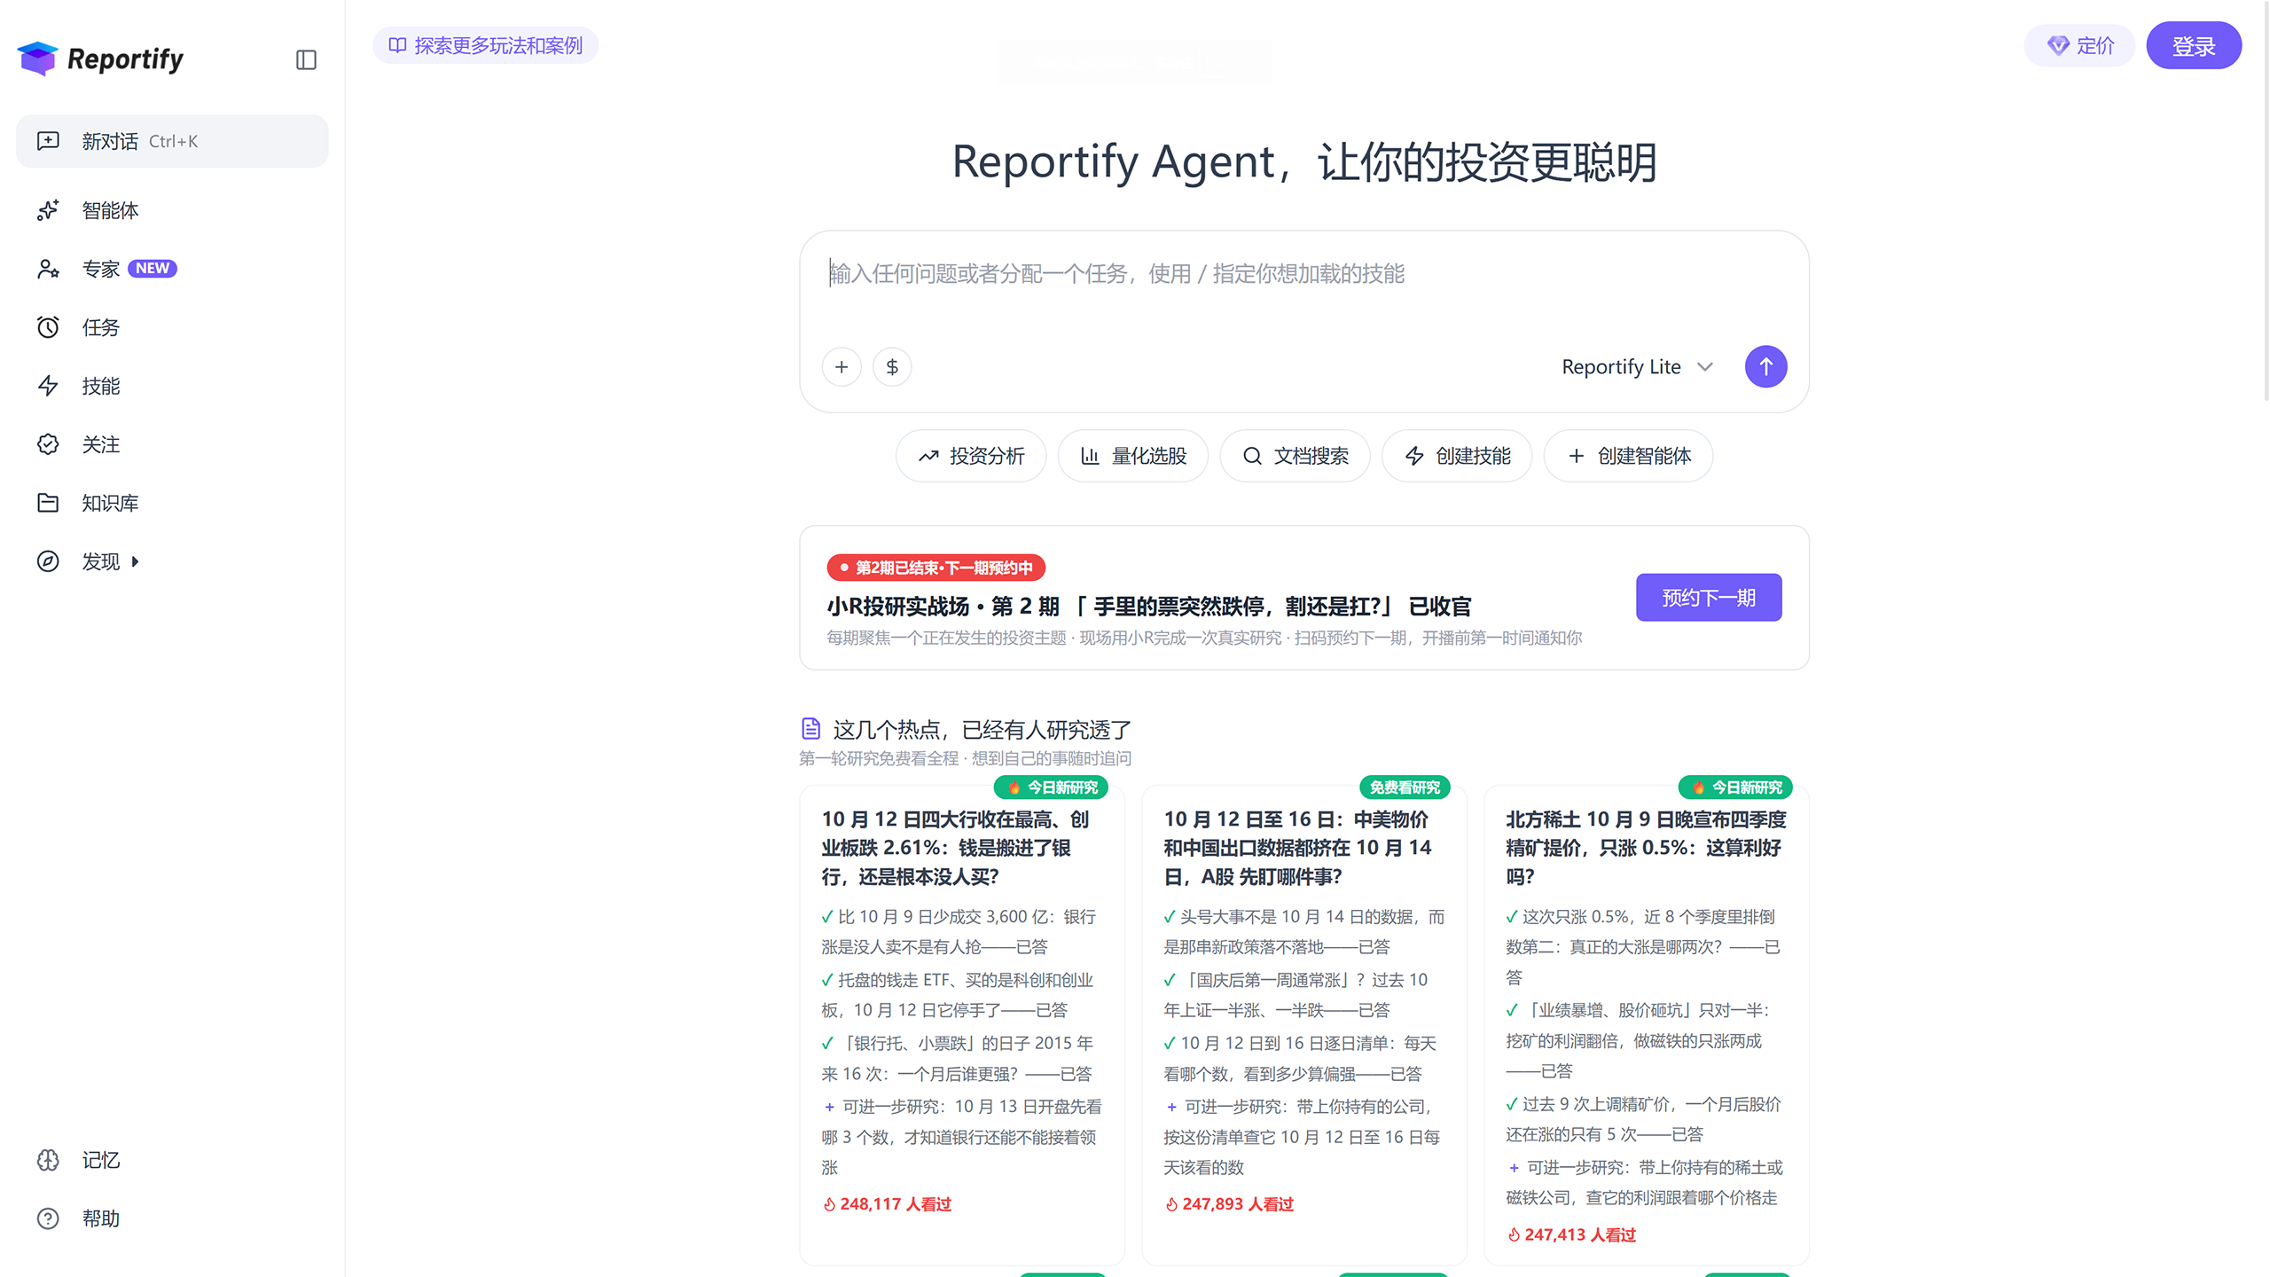Click the 记忆 brain icon
Image resolution: width=2270 pixels, height=1277 pixels.
[48, 1160]
